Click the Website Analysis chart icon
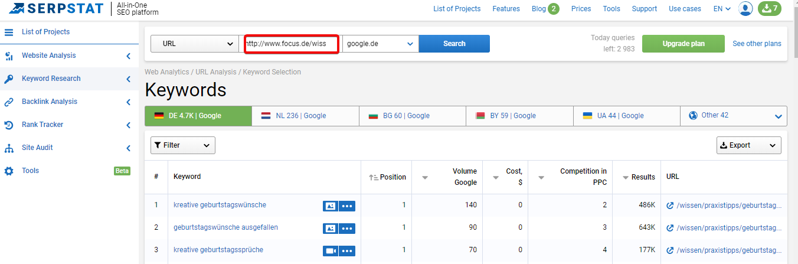Viewport: 798px width, 264px height. [x=9, y=56]
